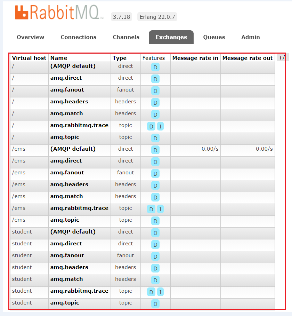Open amq.headers exchange in student vhost

click(x=69, y=267)
